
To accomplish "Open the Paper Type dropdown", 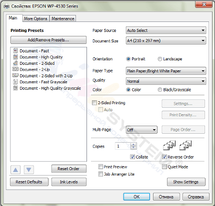I will [x=166, y=71].
